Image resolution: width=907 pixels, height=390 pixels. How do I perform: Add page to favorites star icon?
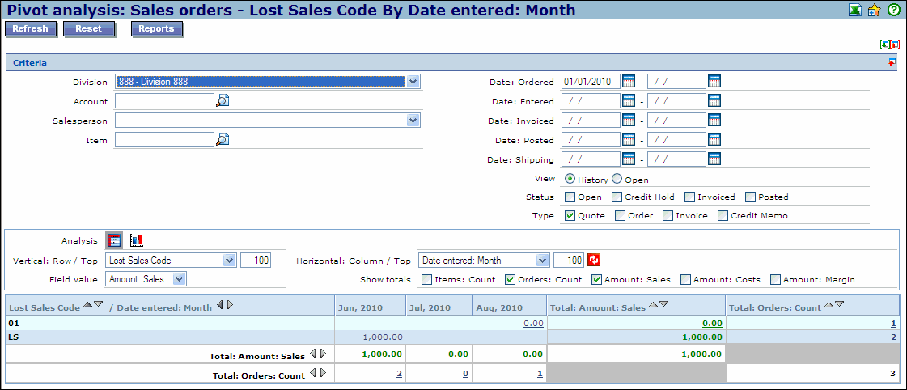coord(874,11)
